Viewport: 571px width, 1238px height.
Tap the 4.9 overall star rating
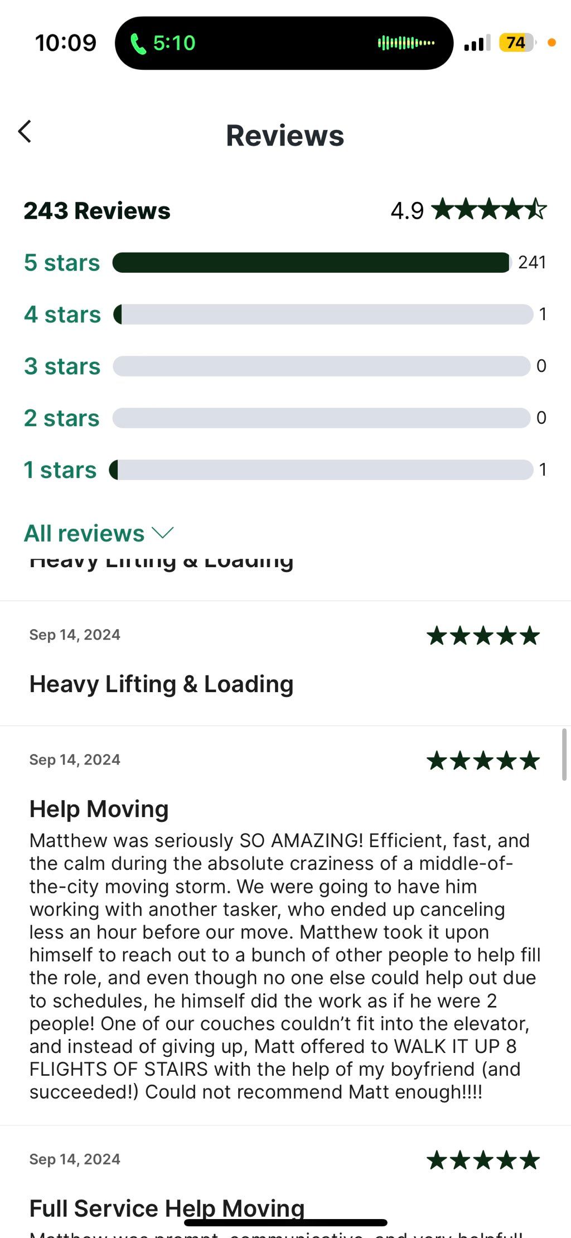tap(468, 210)
